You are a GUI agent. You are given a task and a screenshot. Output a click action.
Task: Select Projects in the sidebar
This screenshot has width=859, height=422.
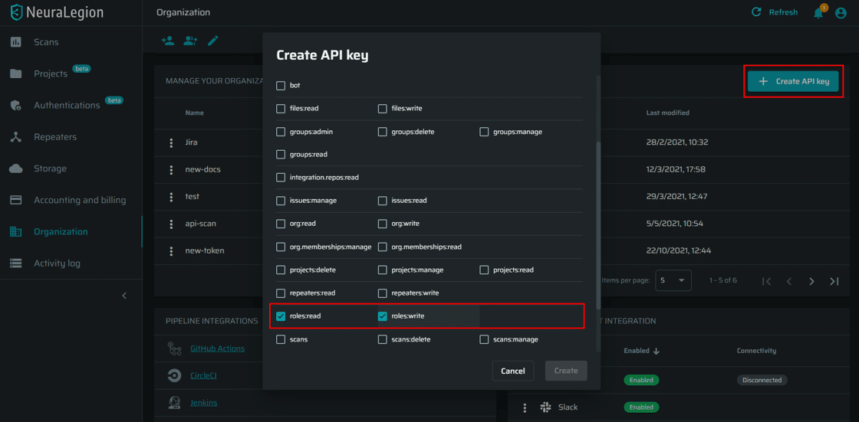click(x=51, y=74)
